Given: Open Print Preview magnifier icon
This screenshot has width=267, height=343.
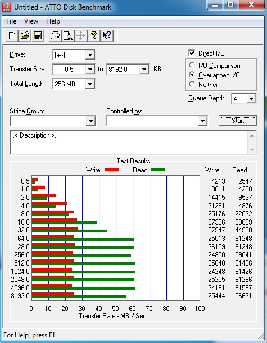Looking at the screenshot, I should click(68, 35).
